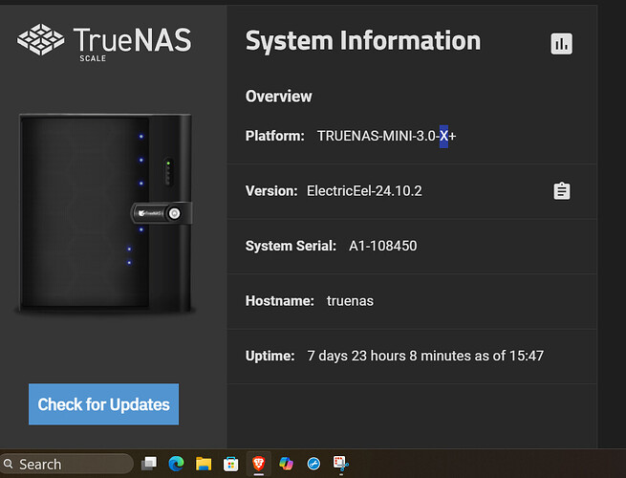
Task: Click hostname value truenas
Action: point(350,301)
